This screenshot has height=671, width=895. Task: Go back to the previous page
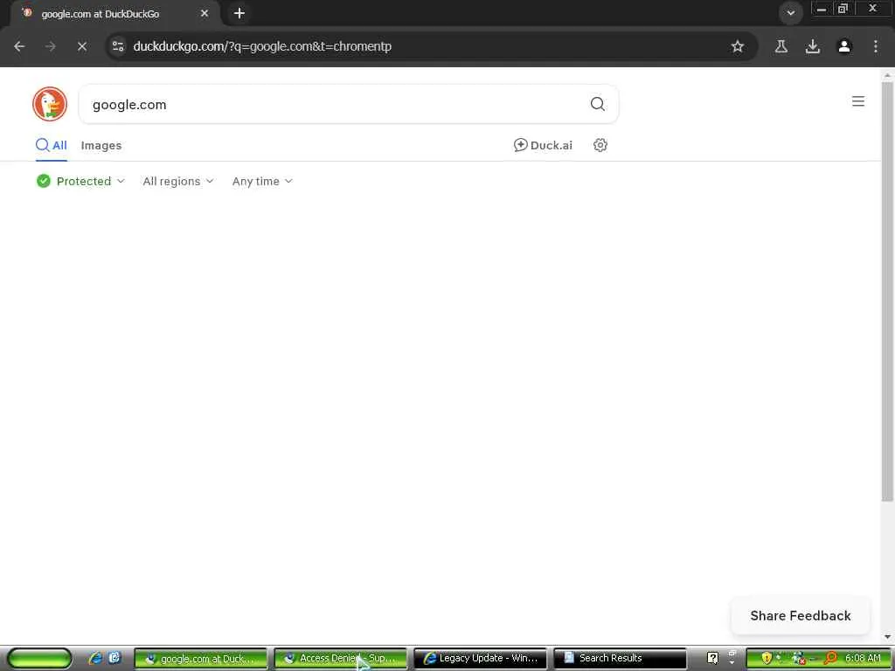[19, 46]
